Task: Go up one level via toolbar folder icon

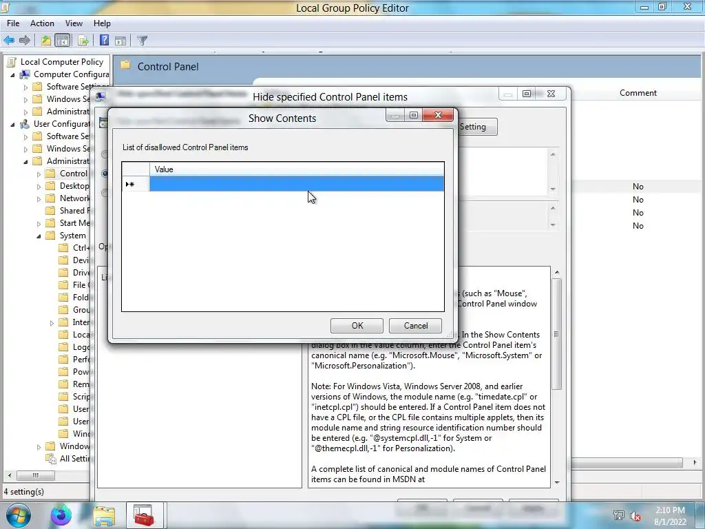Action: click(x=46, y=41)
